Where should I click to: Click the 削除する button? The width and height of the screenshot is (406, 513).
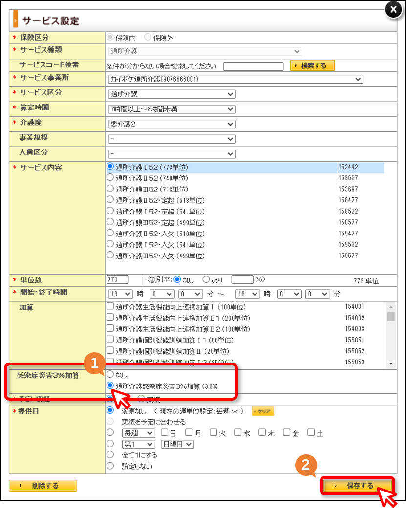[43, 486]
